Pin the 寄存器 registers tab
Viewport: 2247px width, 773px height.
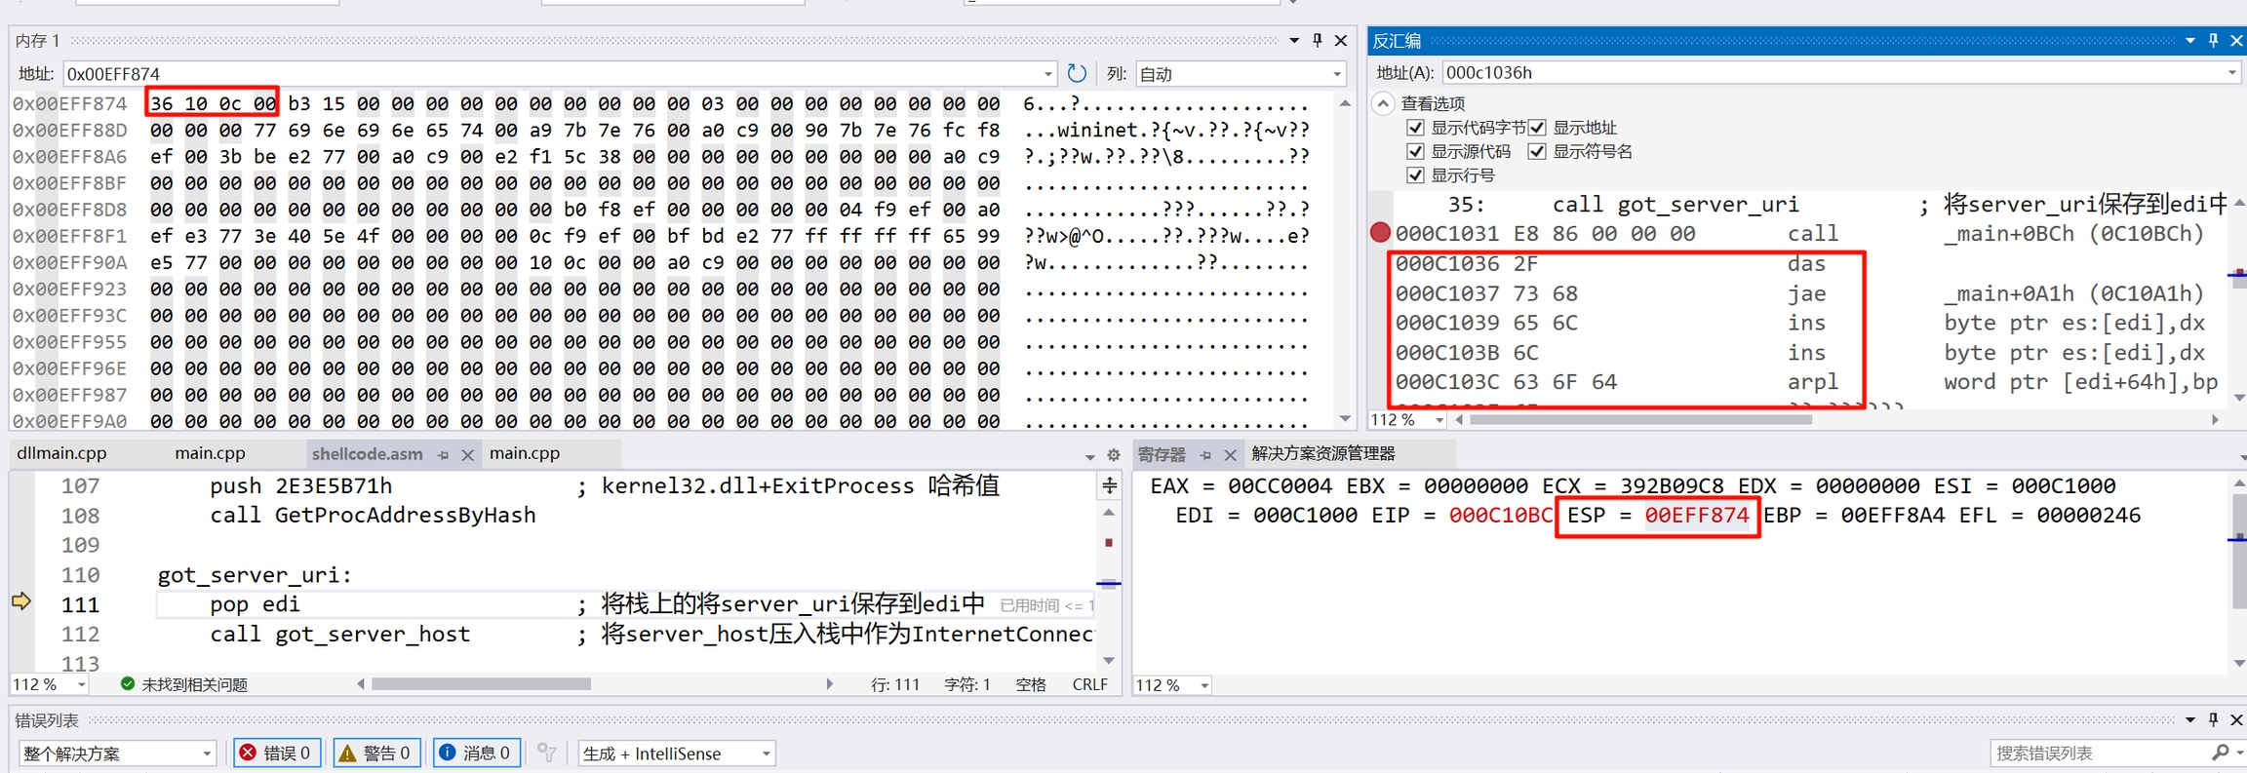point(1205,455)
